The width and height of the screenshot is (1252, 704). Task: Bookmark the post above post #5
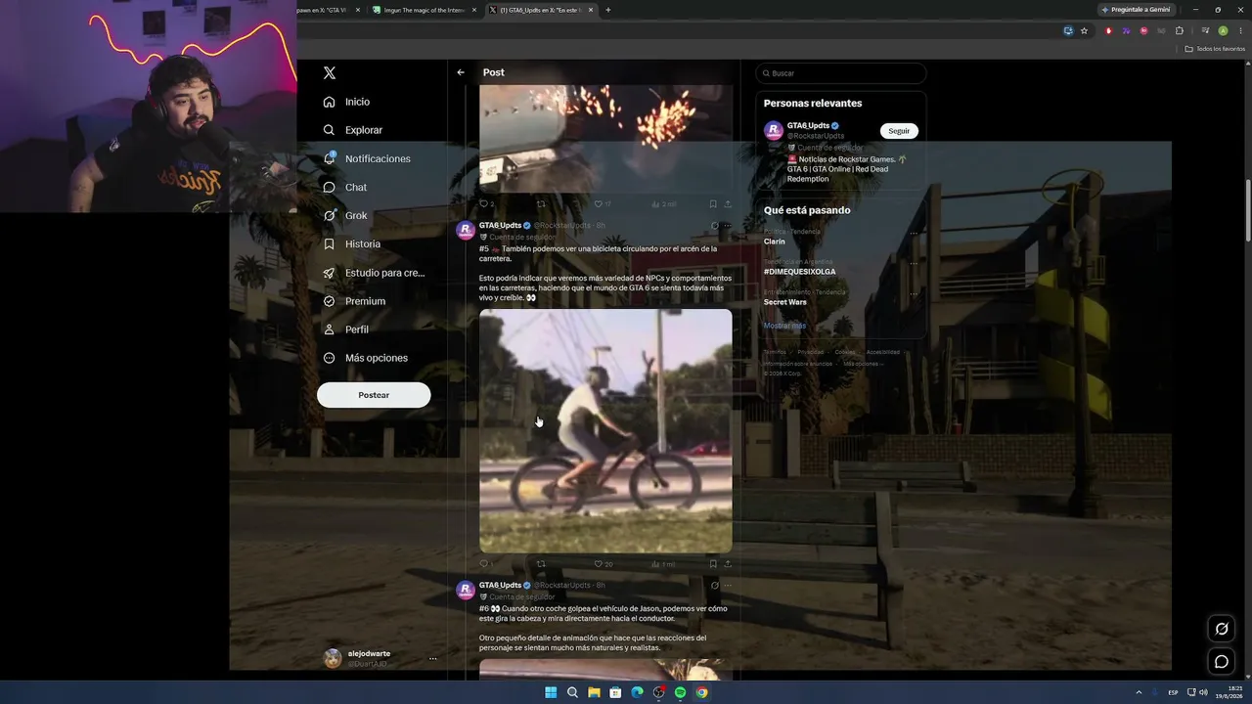[713, 204]
